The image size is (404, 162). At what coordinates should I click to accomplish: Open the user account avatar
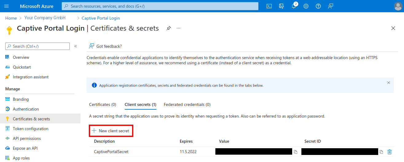(398, 6)
